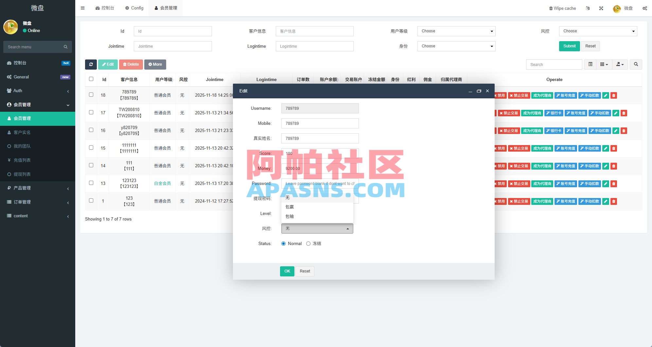
Task: Check the checkbox for row Id 18
Action: click(x=91, y=95)
